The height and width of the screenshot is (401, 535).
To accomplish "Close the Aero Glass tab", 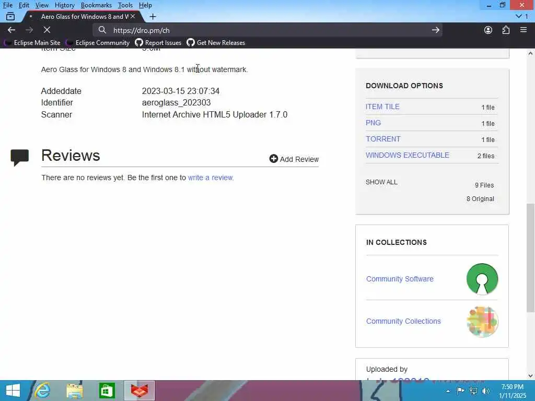I will click(133, 16).
